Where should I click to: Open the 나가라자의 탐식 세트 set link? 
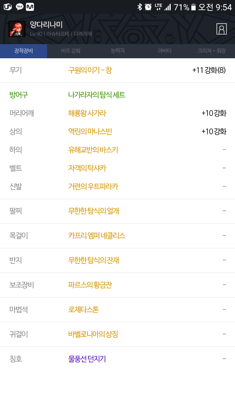(x=97, y=95)
